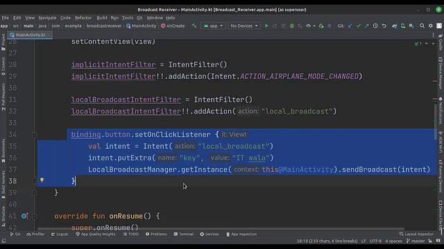Viewport: 444px width, 249px height.
Task: Click the master Git branch status widget
Action: coord(416,241)
